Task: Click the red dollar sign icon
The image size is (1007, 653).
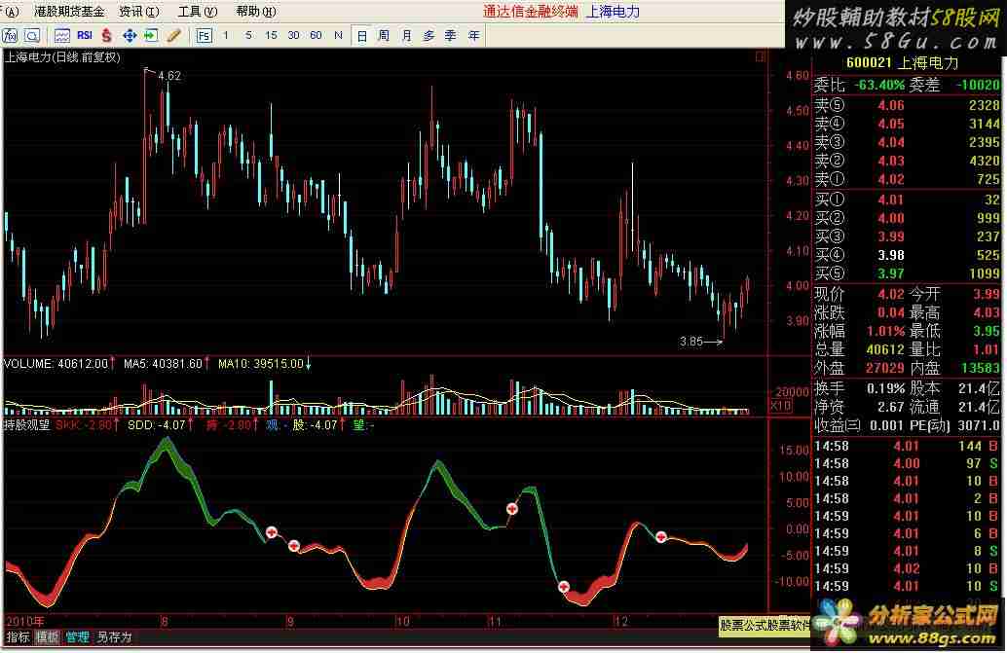Action: (x=106, y=36)
